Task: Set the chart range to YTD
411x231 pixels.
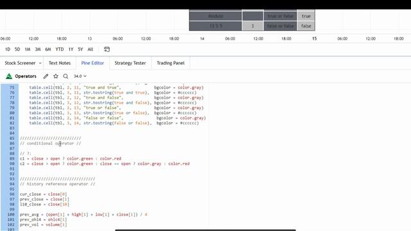Action: [x=60, y=49]
